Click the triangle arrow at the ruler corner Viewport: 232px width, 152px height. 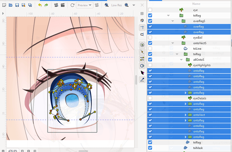(3, 13)
